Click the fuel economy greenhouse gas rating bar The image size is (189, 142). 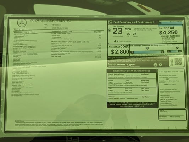click(x=148, y=52)
